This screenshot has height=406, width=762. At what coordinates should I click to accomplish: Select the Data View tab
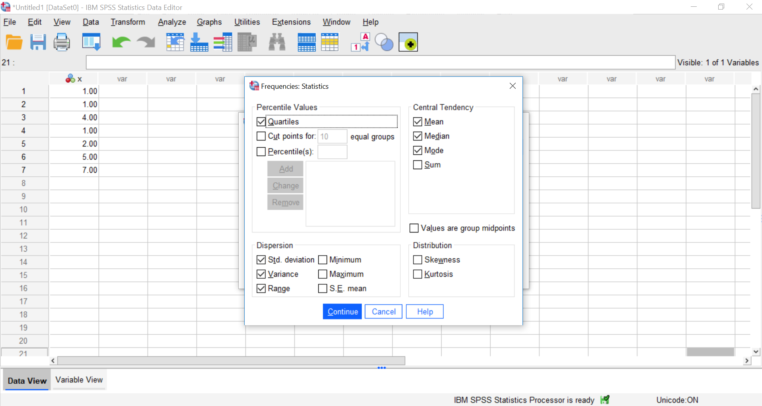click(27, 380)
